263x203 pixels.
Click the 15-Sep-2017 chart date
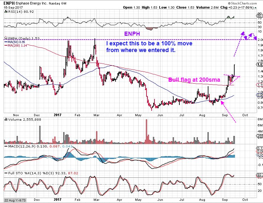(x=13, y=8)
